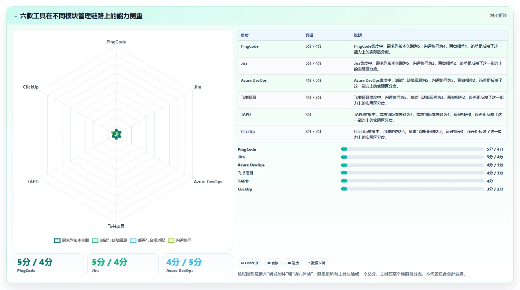Image resolution: width=520 pixels, height=290 pixels.
Task: Click the page title 六款工具在不同模块管理链路上的能力侧重
Action: 81,16
